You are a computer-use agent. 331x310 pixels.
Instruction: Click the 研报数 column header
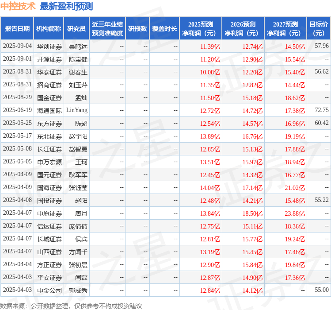(x=137, y=29)
